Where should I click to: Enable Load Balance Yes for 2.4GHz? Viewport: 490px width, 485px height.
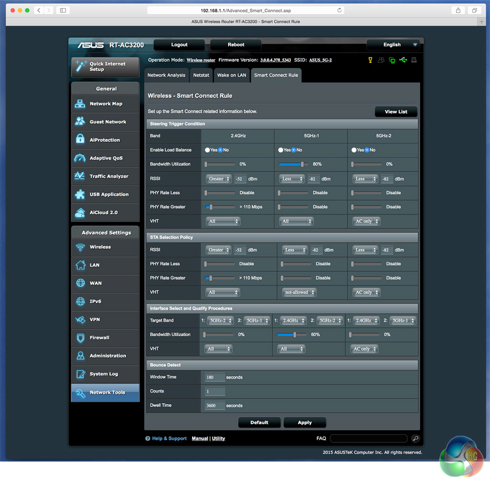pyautogui.click(x=208, y=150)
